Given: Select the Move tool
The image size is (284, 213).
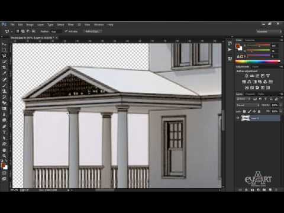Looking at the screenshot, I should [4, 44].
